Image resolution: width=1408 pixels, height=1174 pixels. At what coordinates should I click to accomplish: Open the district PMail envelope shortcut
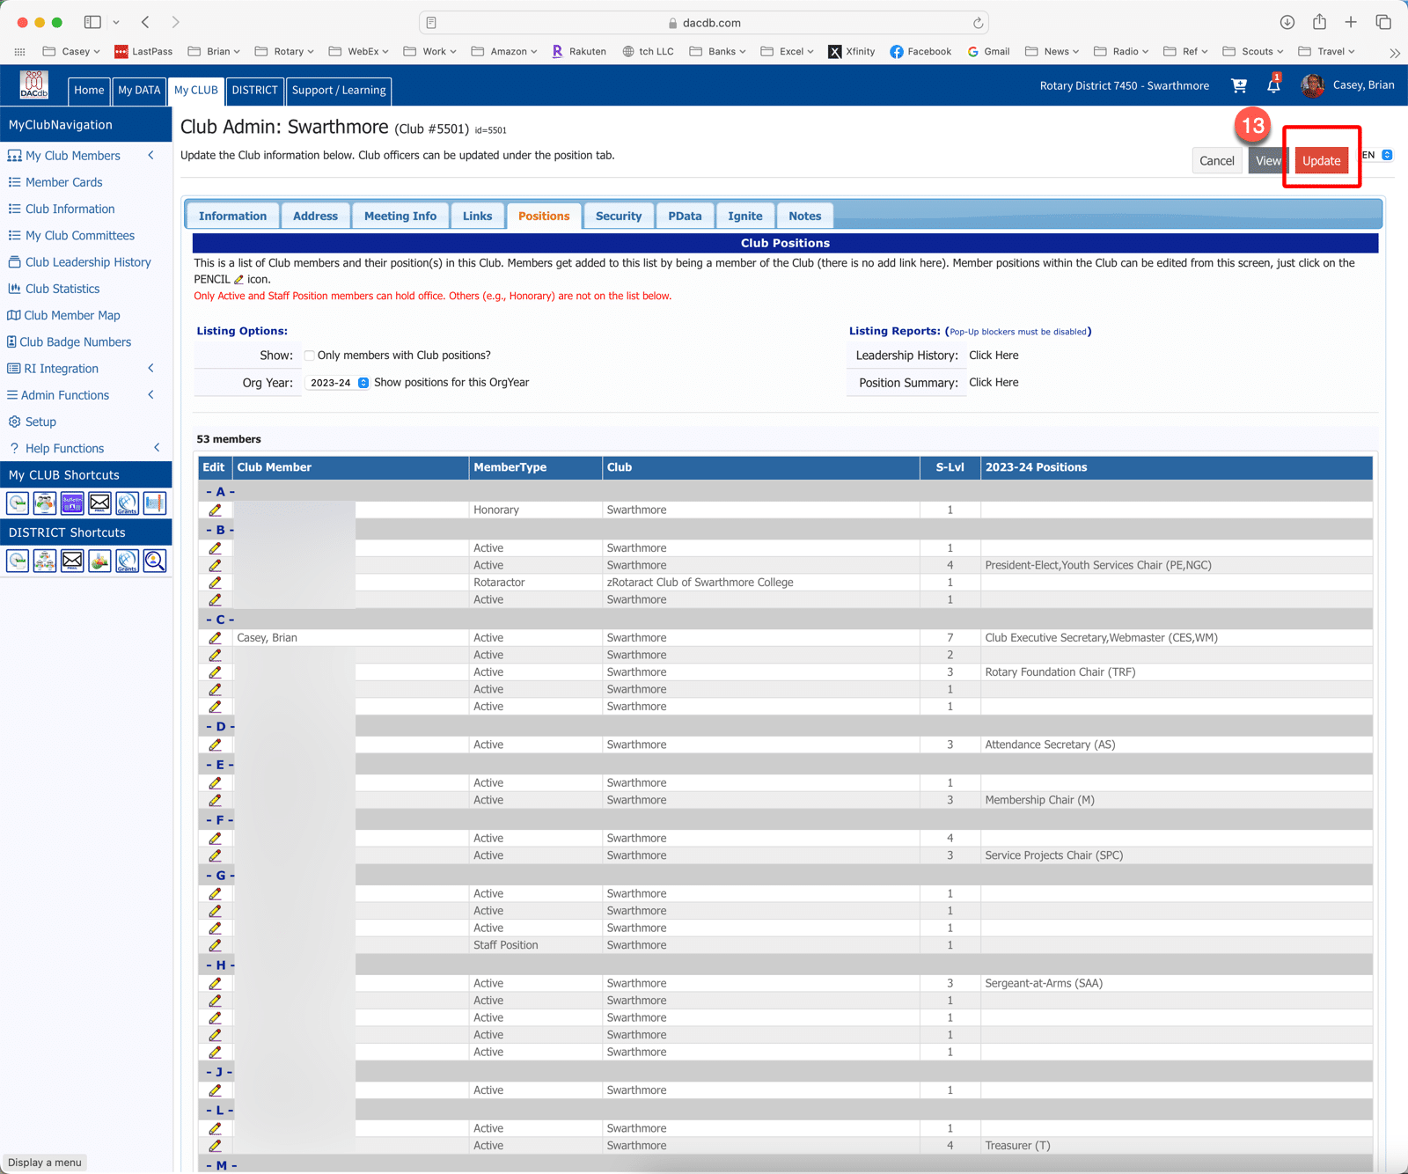72,561
